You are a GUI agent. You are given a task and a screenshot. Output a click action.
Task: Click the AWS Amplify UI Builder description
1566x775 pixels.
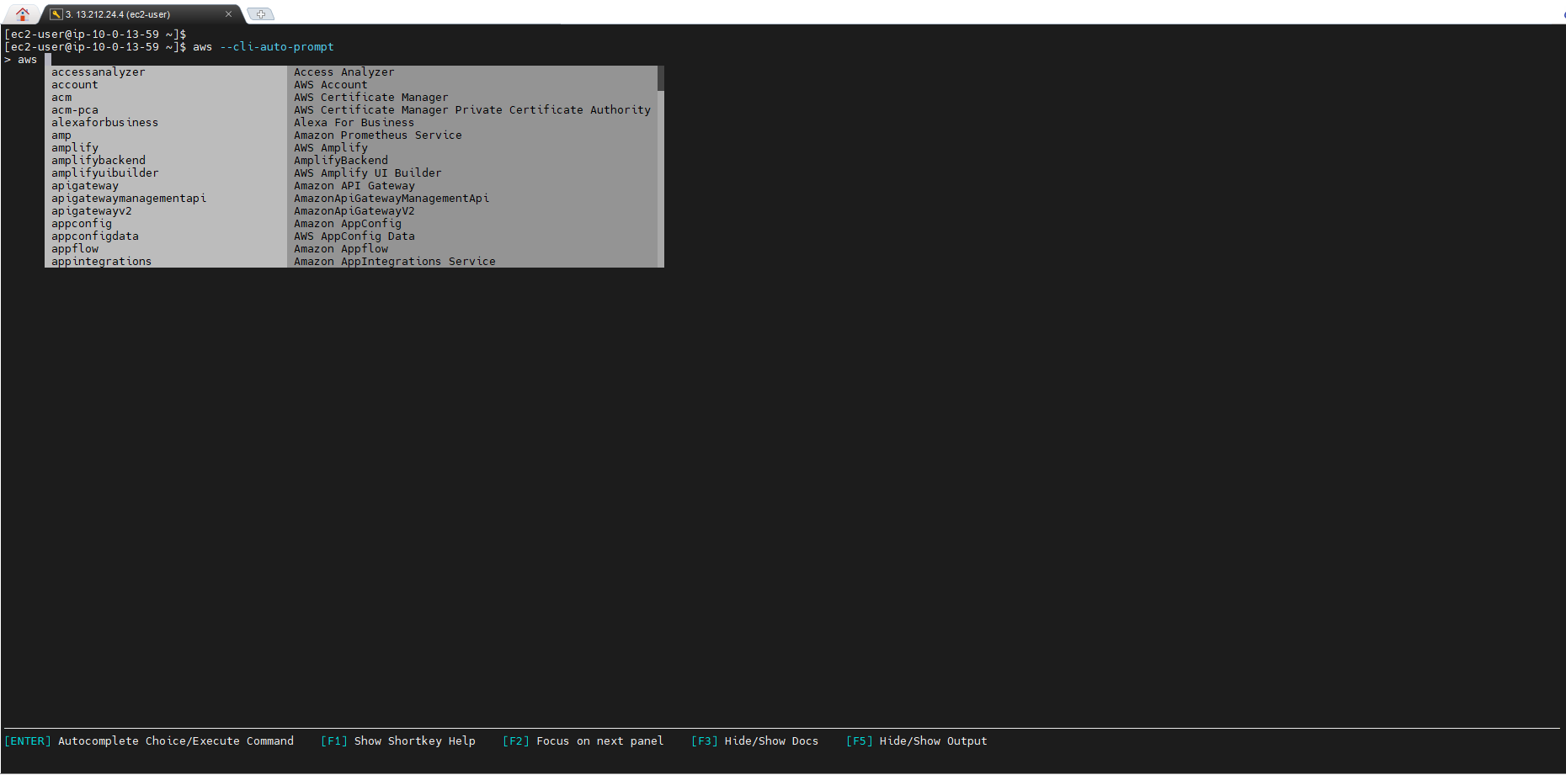367,173
